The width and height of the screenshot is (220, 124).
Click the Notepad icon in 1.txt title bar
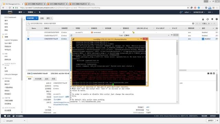pos(71,35)
